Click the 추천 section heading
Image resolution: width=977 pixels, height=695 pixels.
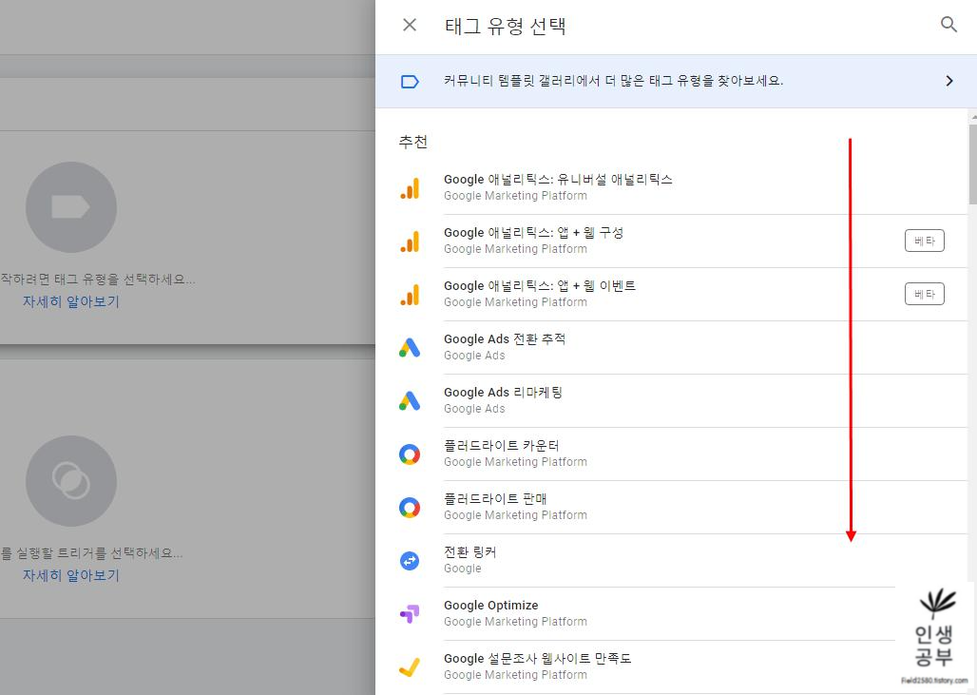413,142
